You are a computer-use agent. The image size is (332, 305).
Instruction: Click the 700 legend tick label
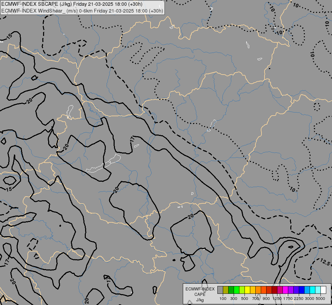256,299
